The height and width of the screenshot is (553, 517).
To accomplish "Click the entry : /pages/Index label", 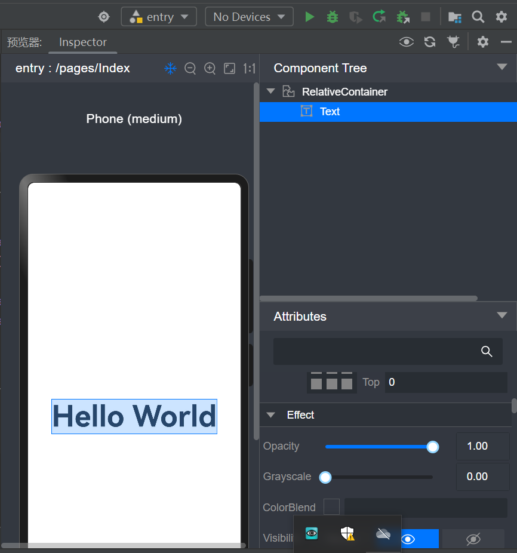I will tap(73, 68).
